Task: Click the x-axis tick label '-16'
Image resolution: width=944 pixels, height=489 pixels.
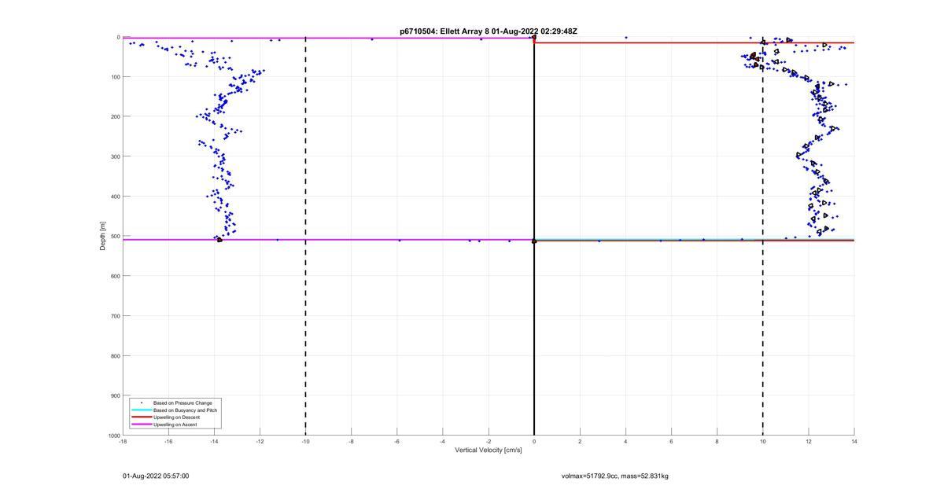Action: (168, 442)
